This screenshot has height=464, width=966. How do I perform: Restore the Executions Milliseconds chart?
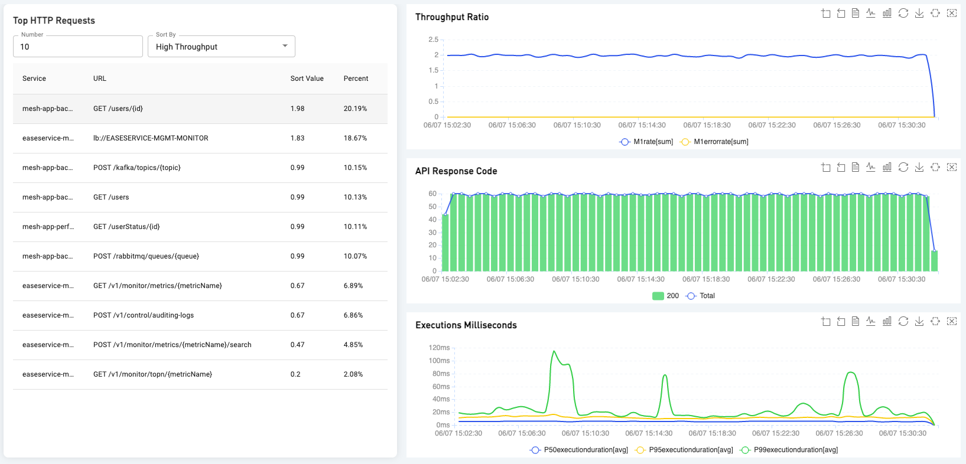pos(903,321)
